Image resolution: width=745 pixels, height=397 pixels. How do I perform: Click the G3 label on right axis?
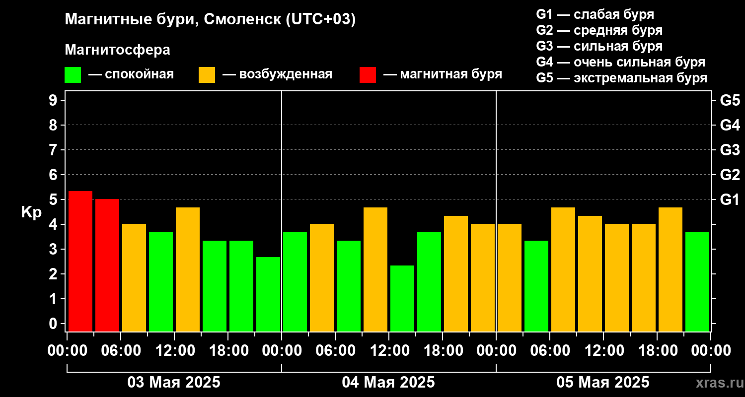(x=730, y=150)
